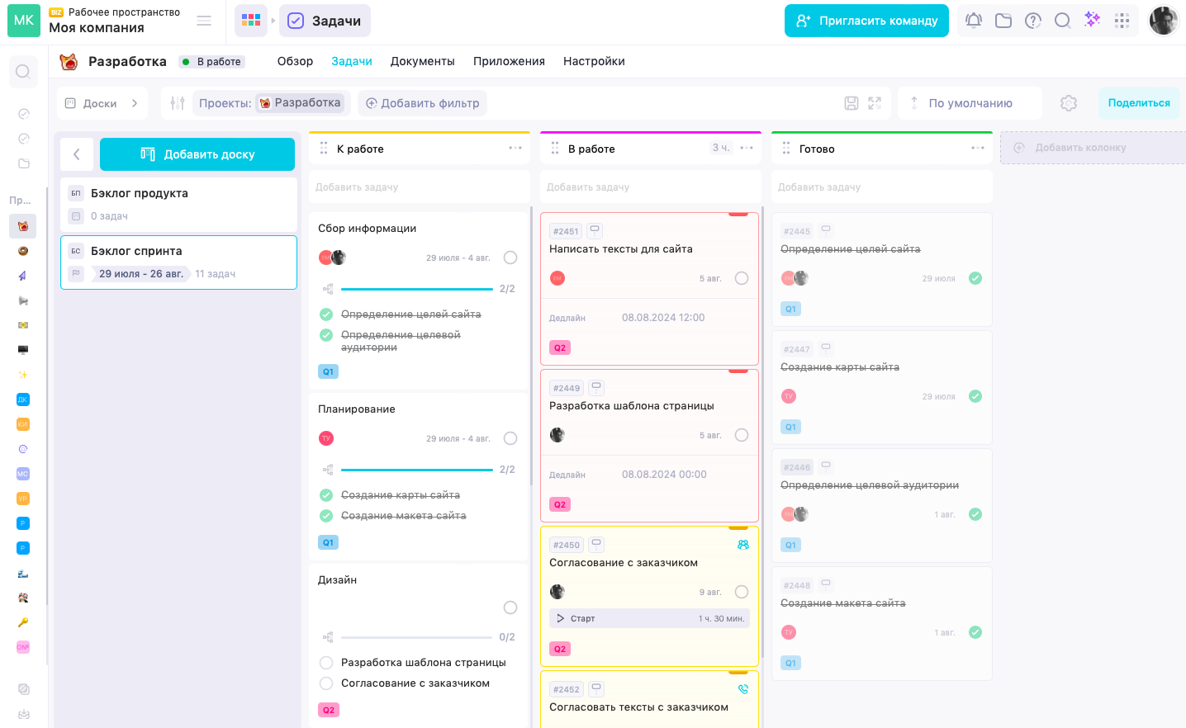Open К работе column options menu
The image size is (1186, 728).
coord(515,149)
